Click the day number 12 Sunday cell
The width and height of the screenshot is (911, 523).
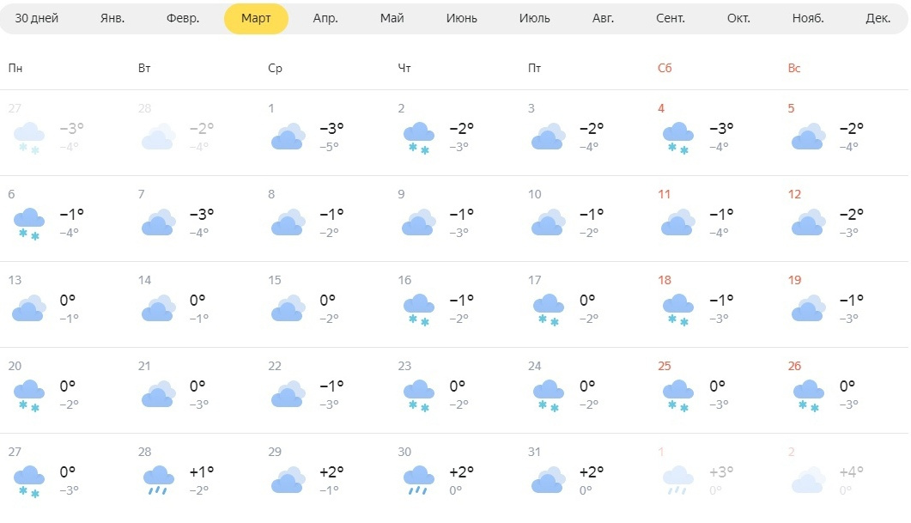click(x=795, y=195)
